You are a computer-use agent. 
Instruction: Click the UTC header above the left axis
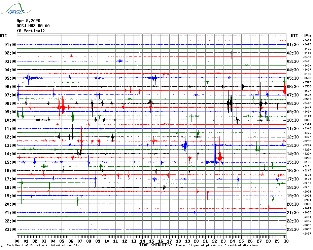3,36
